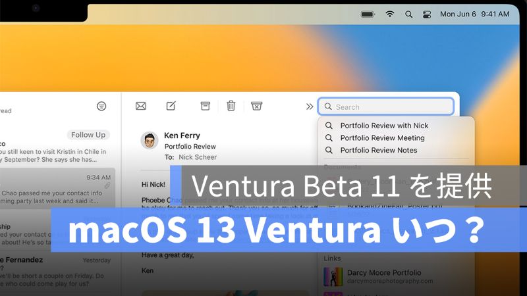The width and height of the screenshot is (527, 296).
Task: Toggle the mailbox filter icon
Action: (x=101, y=106)
